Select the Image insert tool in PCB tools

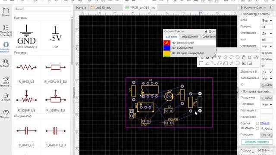point(256,57)
